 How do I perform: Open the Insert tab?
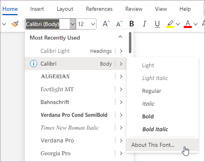[x=37, y=9]
